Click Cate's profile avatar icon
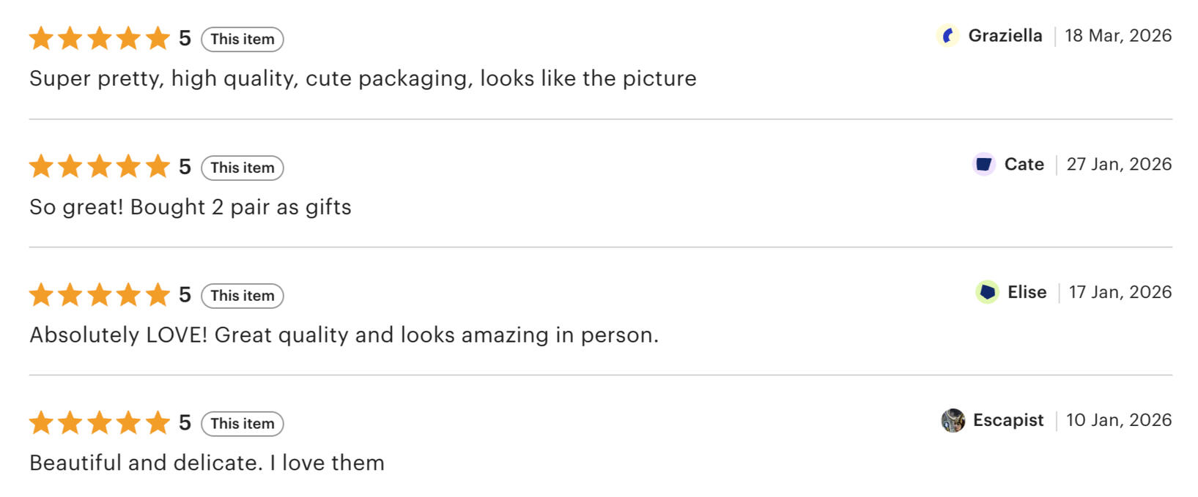 pyautogui.click(x=983, y=164)
